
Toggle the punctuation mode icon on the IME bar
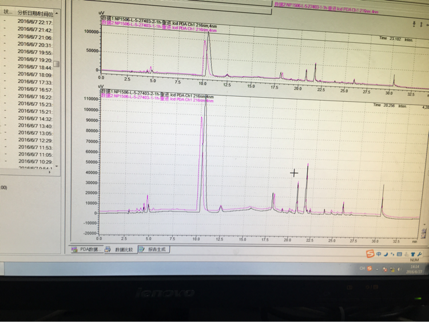click(392, 254)
